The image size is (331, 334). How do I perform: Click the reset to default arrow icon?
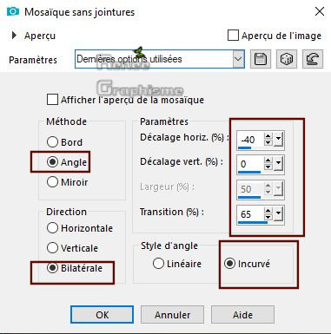313,59
